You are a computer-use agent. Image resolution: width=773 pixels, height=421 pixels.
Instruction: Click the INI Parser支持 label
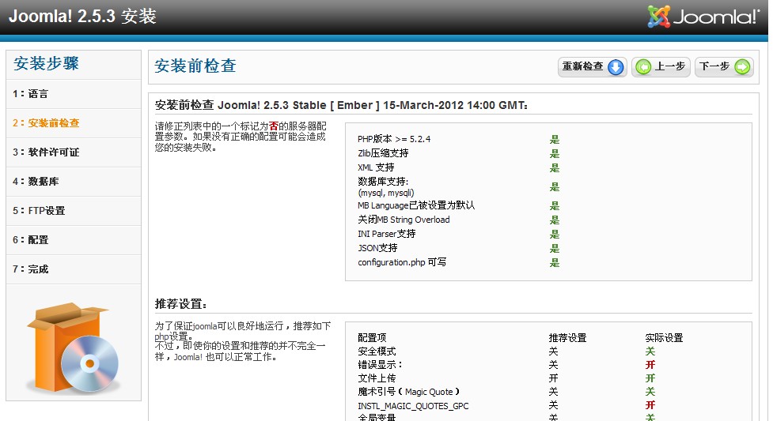coord(386,234)
